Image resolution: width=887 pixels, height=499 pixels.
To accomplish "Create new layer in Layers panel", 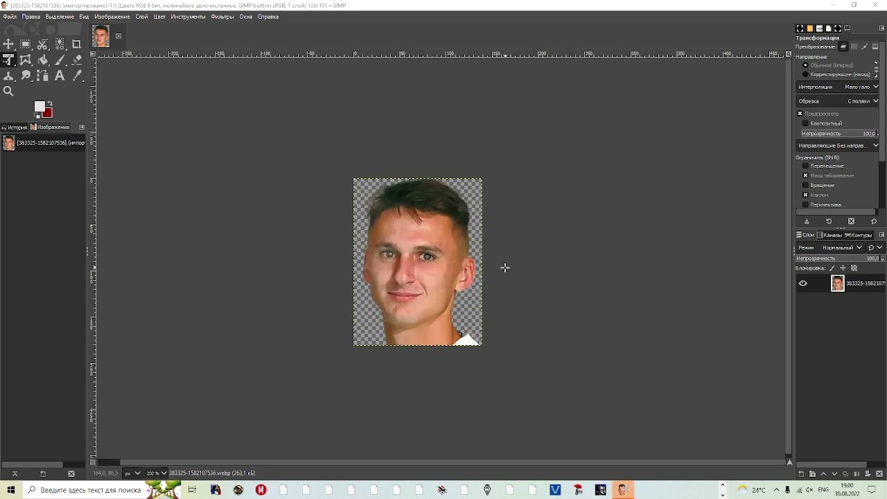I will point(801,474).
